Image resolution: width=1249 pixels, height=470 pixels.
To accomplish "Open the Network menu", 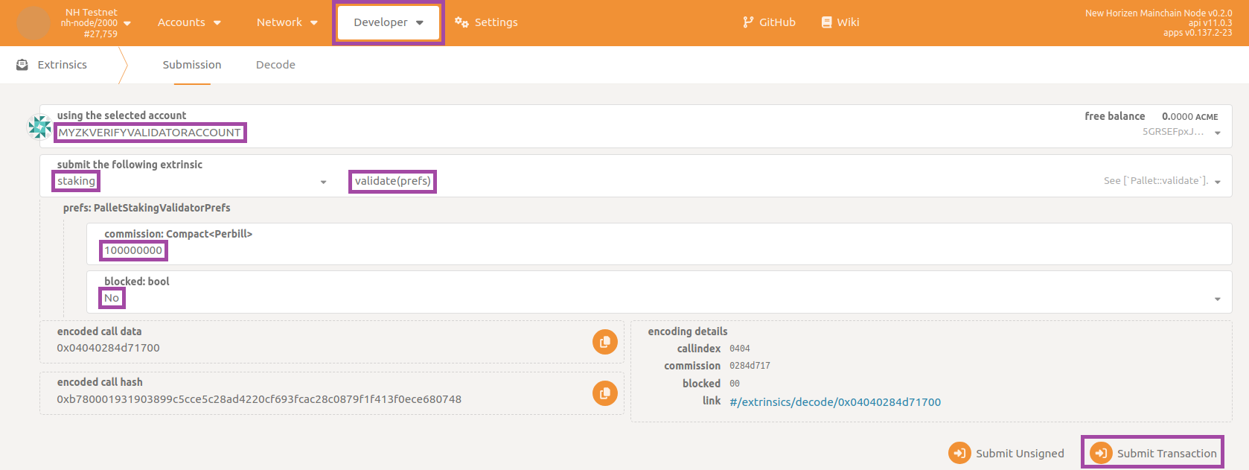I will point(287,22).
